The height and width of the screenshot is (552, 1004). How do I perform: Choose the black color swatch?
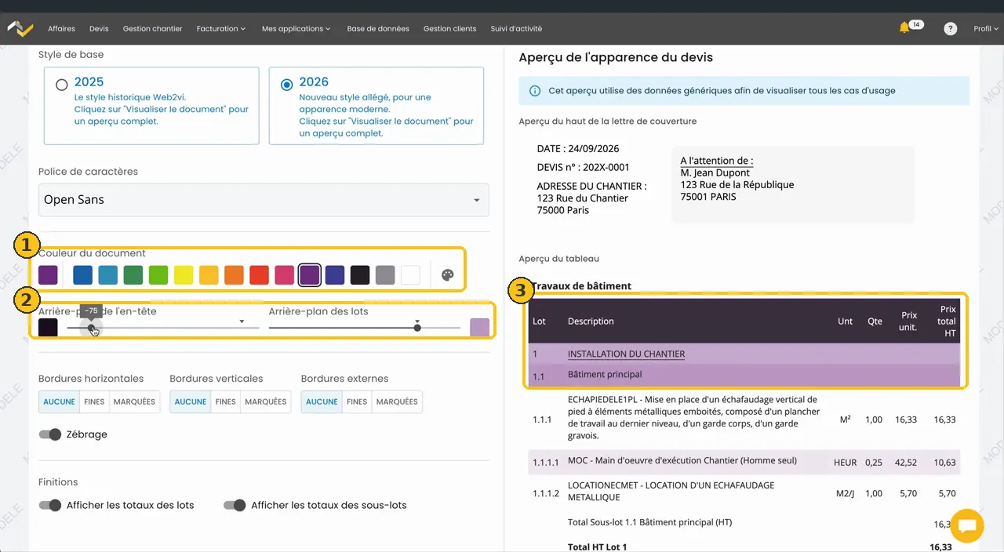(360, 275)
